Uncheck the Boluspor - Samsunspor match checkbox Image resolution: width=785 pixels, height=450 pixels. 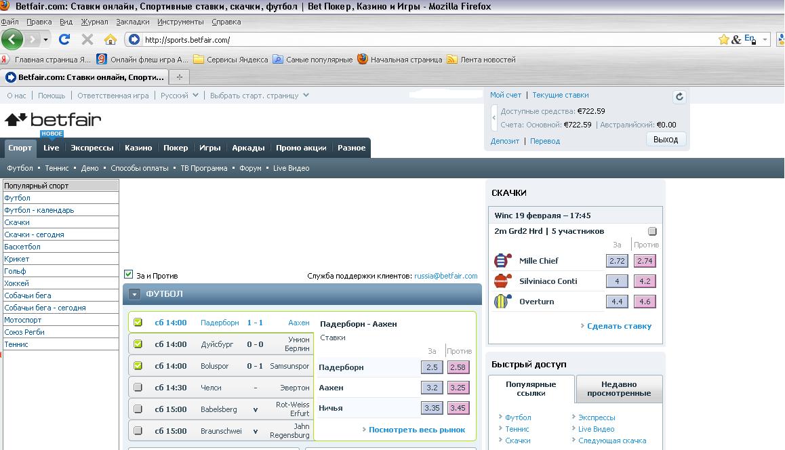coord(138,365)
